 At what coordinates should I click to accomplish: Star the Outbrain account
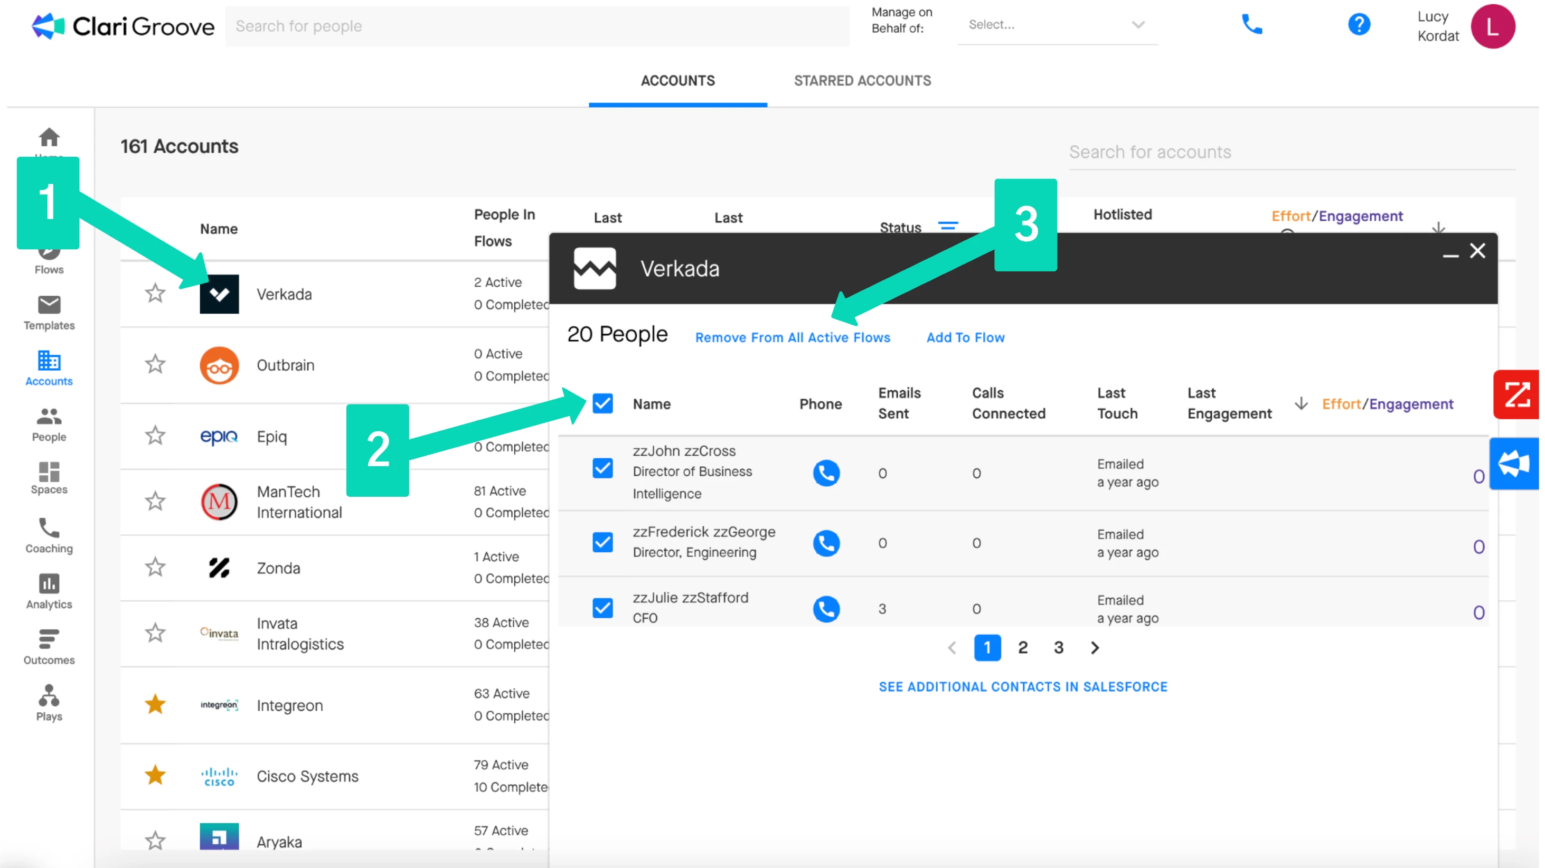(155, 365)
